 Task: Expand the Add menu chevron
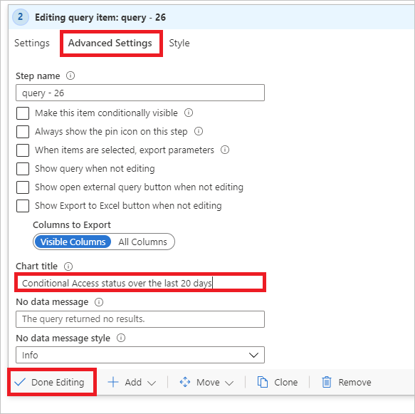[152, 383]
